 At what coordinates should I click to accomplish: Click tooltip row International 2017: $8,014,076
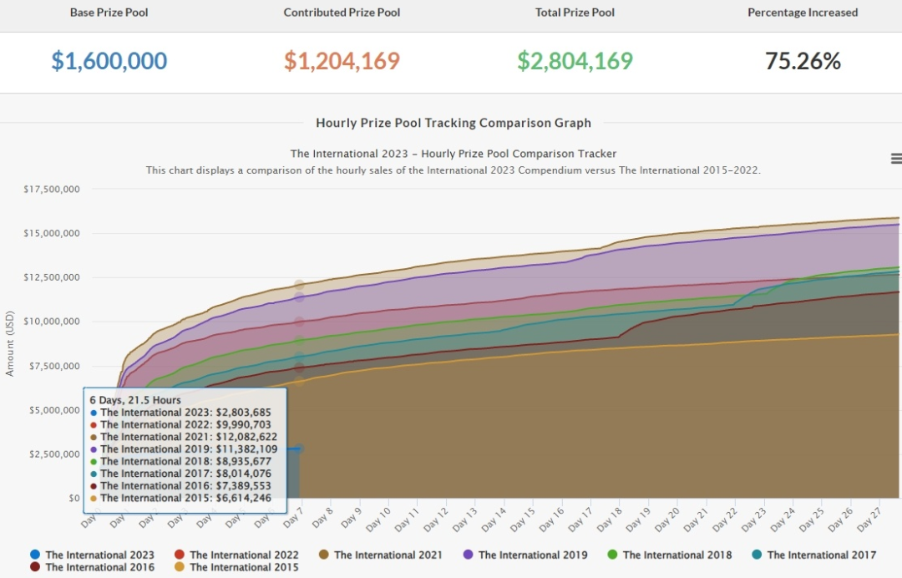coord(180,474)
